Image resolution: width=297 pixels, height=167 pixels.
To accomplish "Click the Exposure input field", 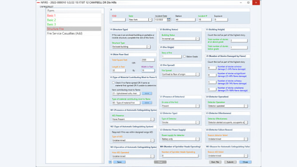I will coord(221,20).
